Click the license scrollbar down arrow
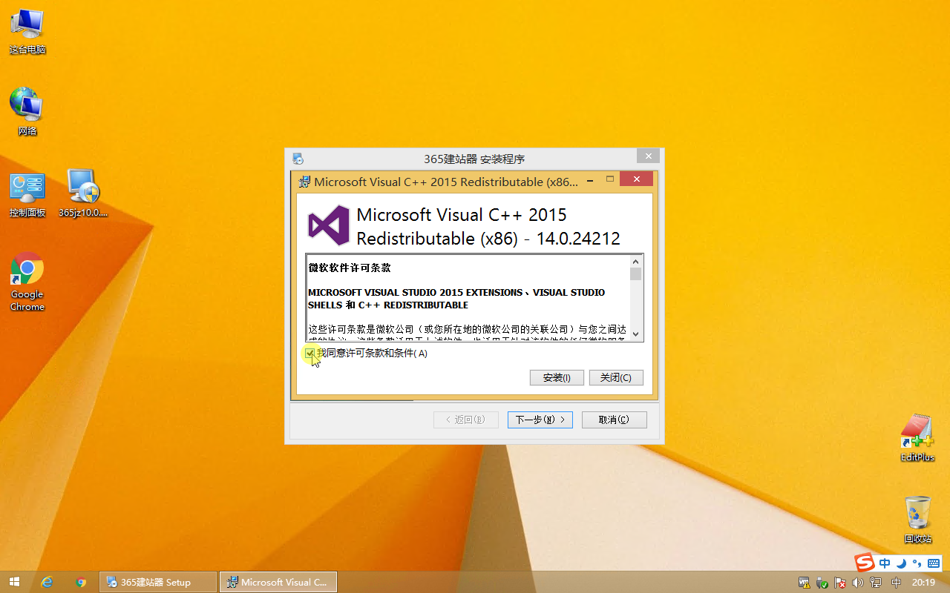Image resolution: width=950 pixels, height=593 pixels. (636, 334)
